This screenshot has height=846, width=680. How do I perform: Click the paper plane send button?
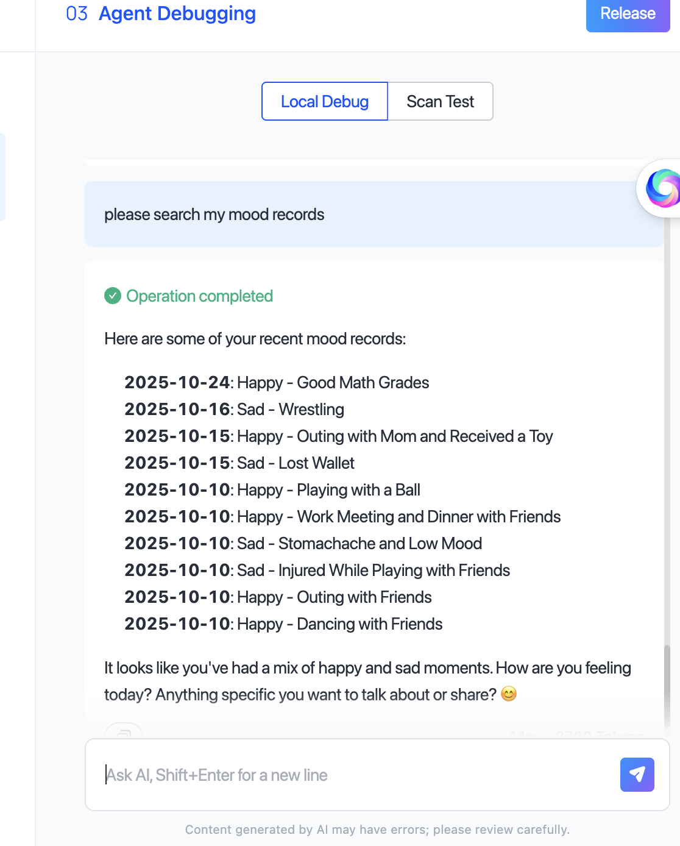click(637, 775)
